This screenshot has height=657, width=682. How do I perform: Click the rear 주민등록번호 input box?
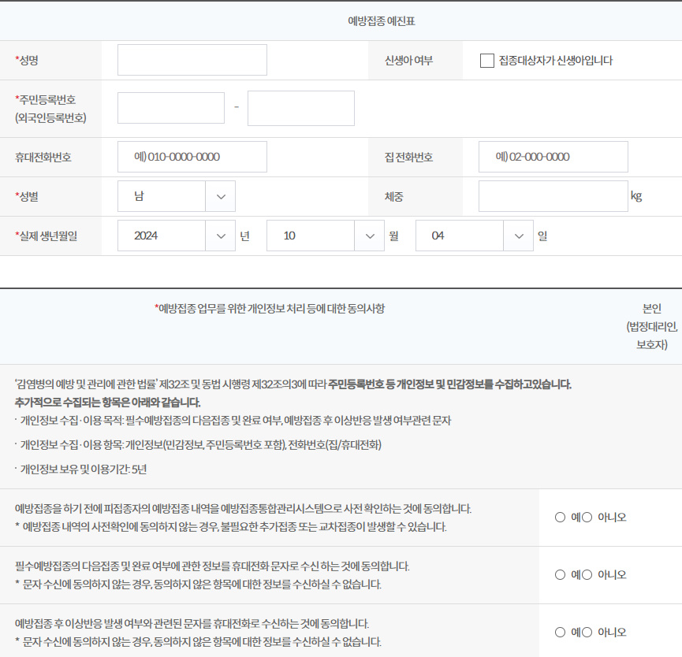(300, 108)
